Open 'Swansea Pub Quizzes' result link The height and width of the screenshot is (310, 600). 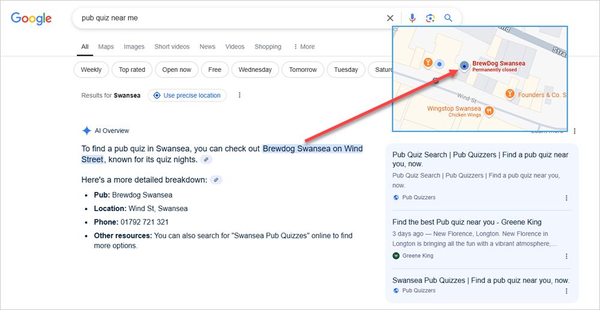coord(481,280)
